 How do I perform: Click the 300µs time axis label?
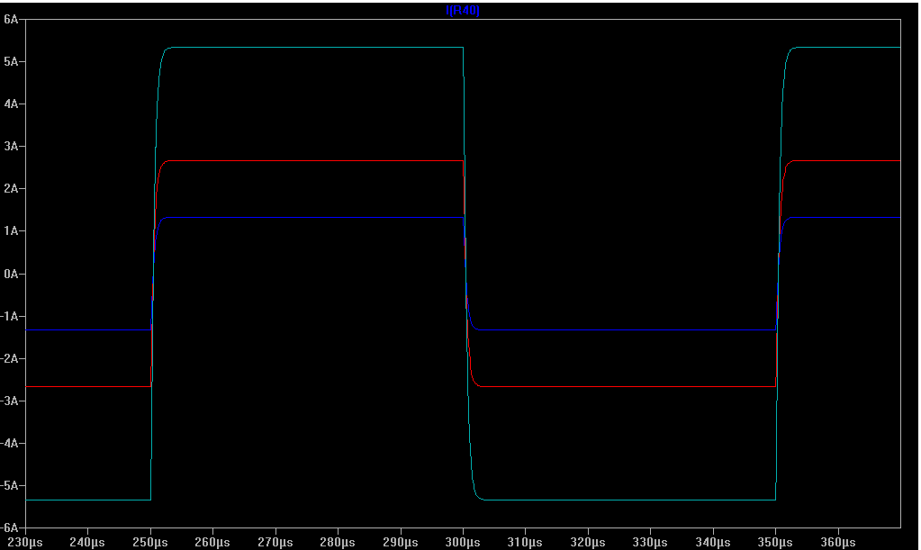(x=463, y=543)
